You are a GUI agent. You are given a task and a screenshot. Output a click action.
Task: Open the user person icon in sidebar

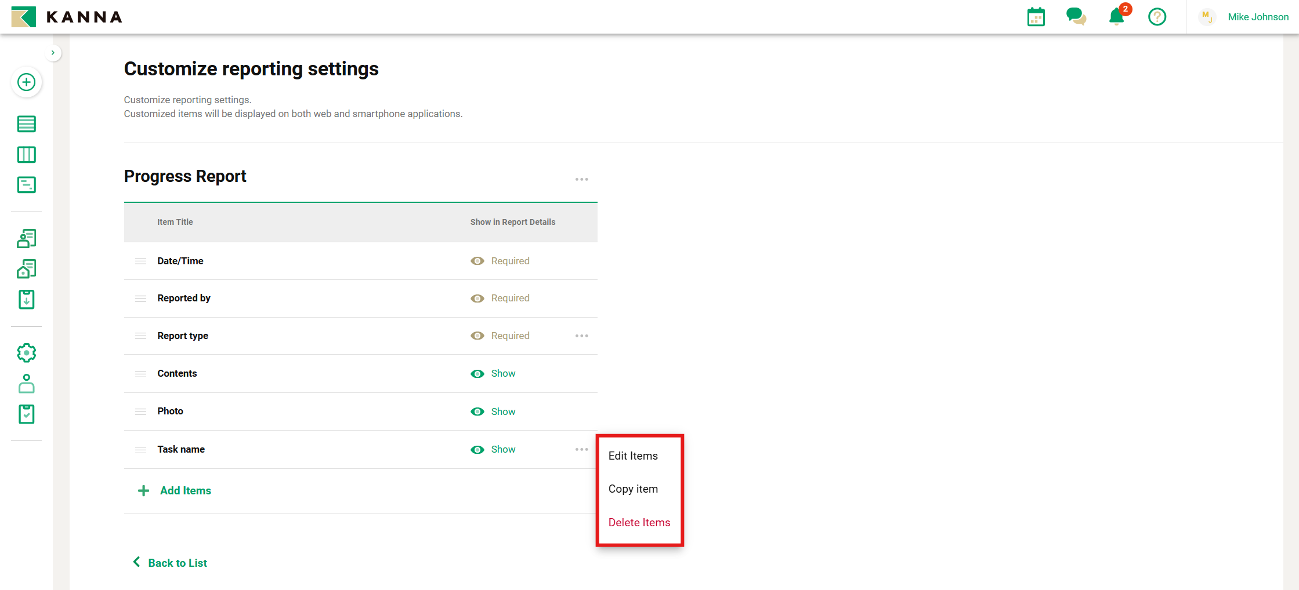click(26, 384)
